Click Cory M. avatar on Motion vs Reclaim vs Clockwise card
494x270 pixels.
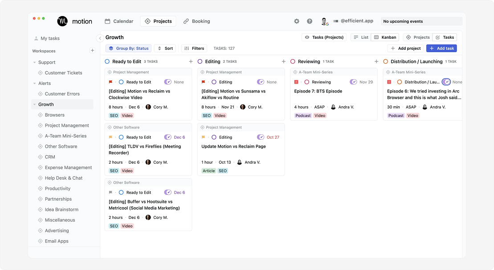pyautogui.click(x=148, y=107)
